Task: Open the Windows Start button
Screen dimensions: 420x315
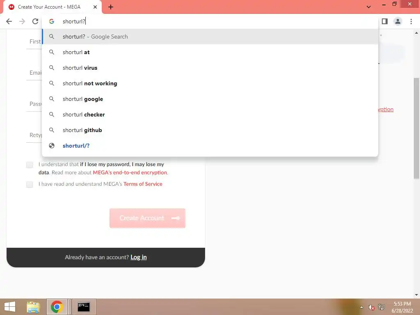Action: click(x=10, y=307)
